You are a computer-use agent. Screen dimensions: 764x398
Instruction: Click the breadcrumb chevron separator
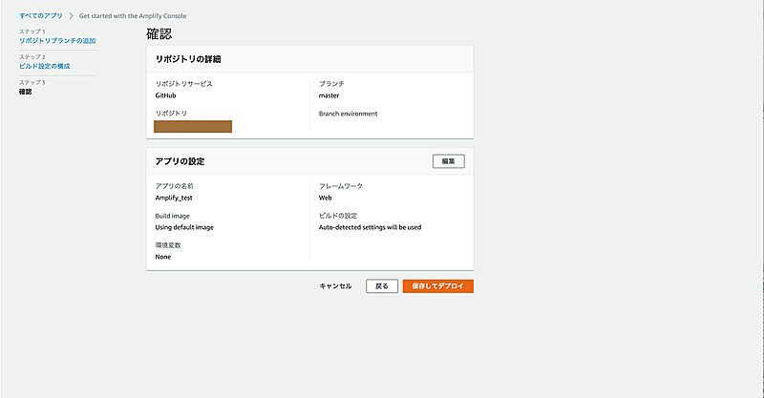[71, 15]
